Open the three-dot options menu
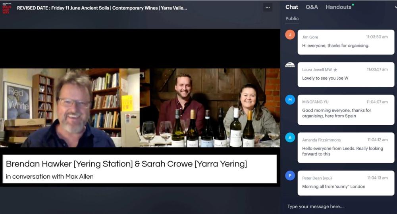This screenshot has width=397, height=214. click(267, 7)
